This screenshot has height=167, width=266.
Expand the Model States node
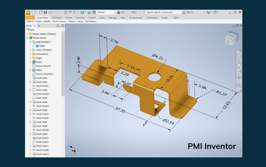[27, 34]
